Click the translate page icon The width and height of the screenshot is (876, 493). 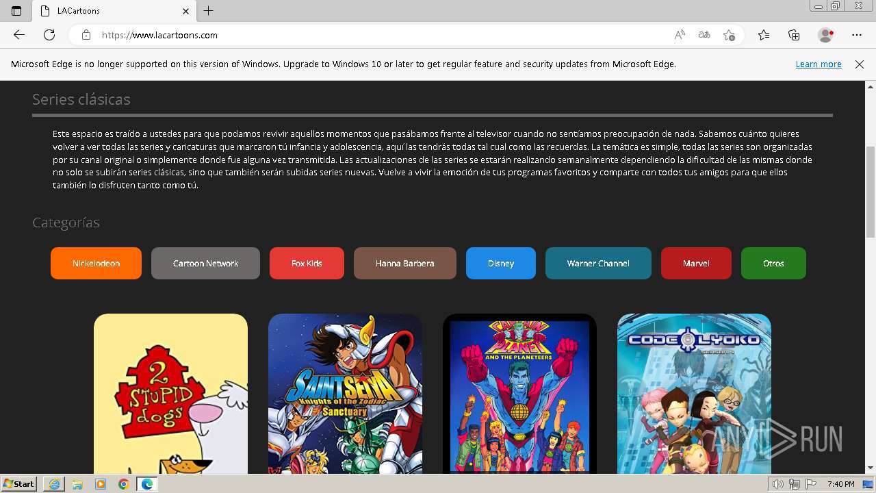coord(704,35)
